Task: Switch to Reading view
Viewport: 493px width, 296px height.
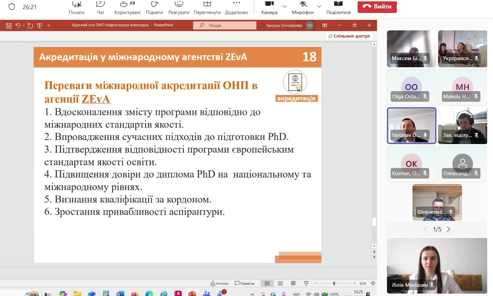Action: click(x=293, y=283)
